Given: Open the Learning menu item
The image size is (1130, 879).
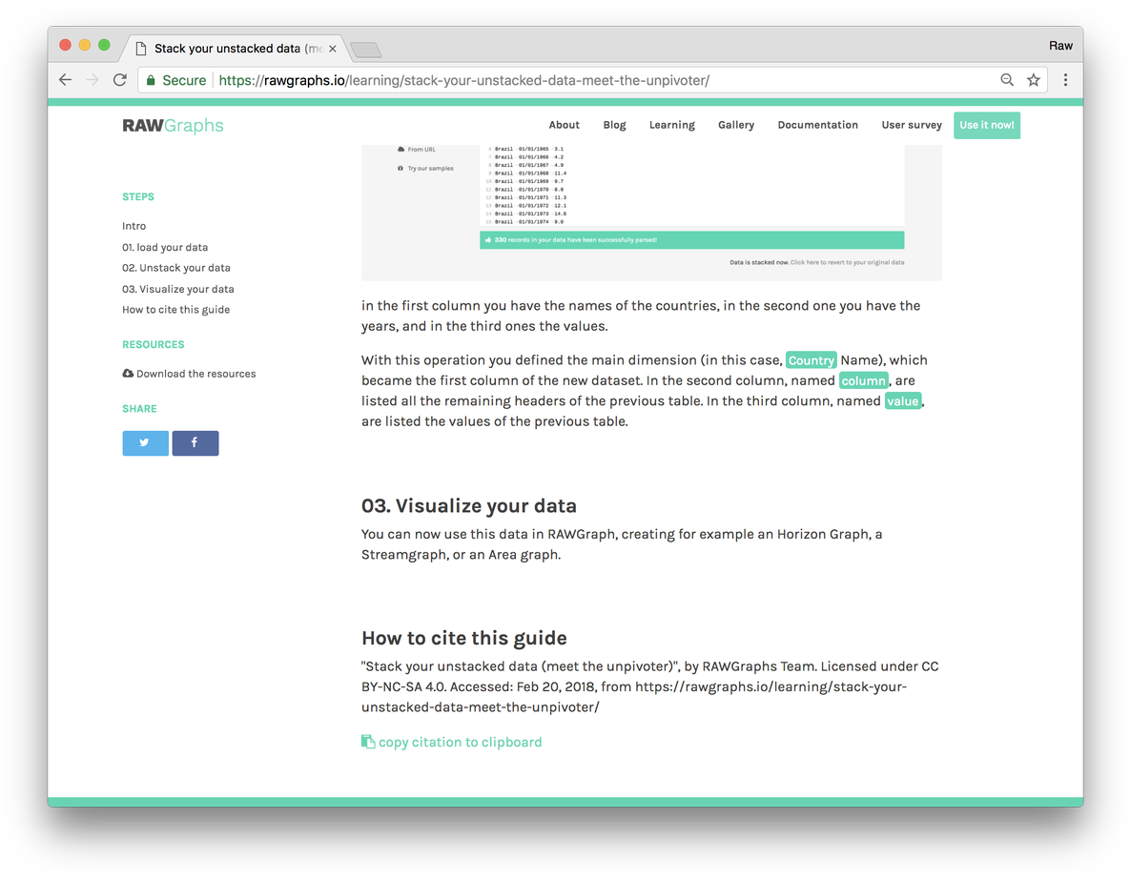Looking at the screenshot, I should pyautogui.click(x=671, y=125).
